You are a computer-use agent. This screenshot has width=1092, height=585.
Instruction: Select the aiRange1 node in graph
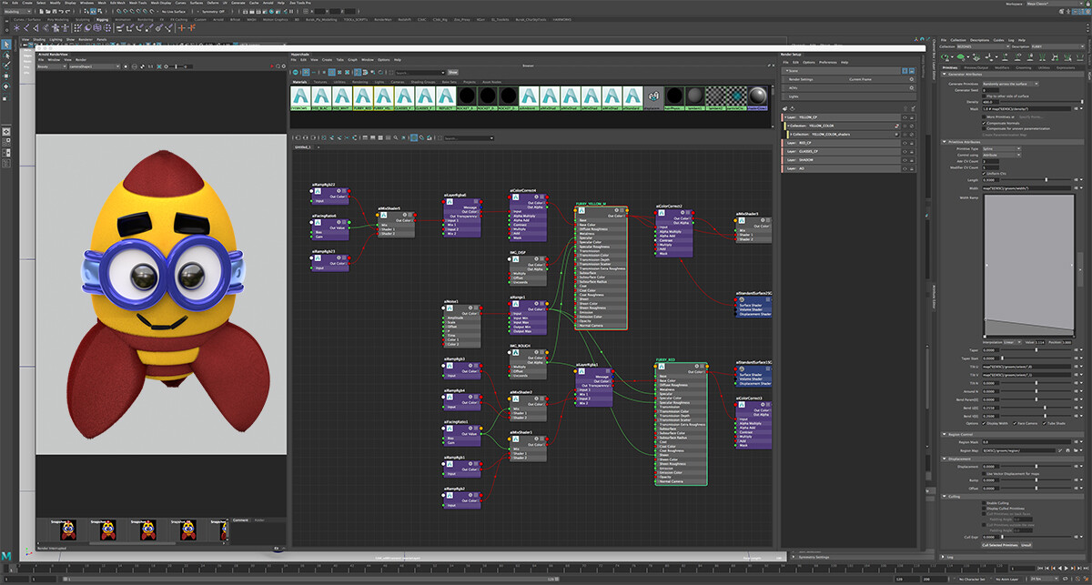click(x=528, y=318)
